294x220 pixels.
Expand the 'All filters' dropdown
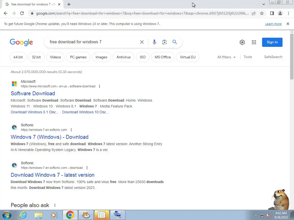point(226,57)
